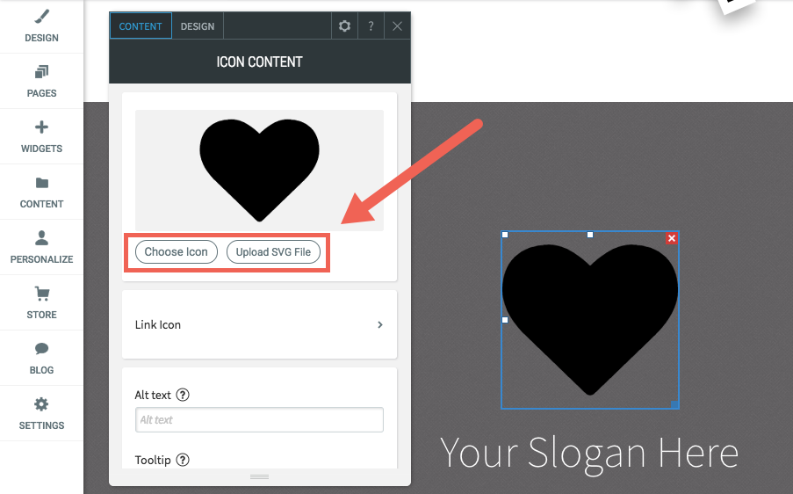Click the Choose Icon button
This screenshot has height=494, width=793.
point(176,252)
